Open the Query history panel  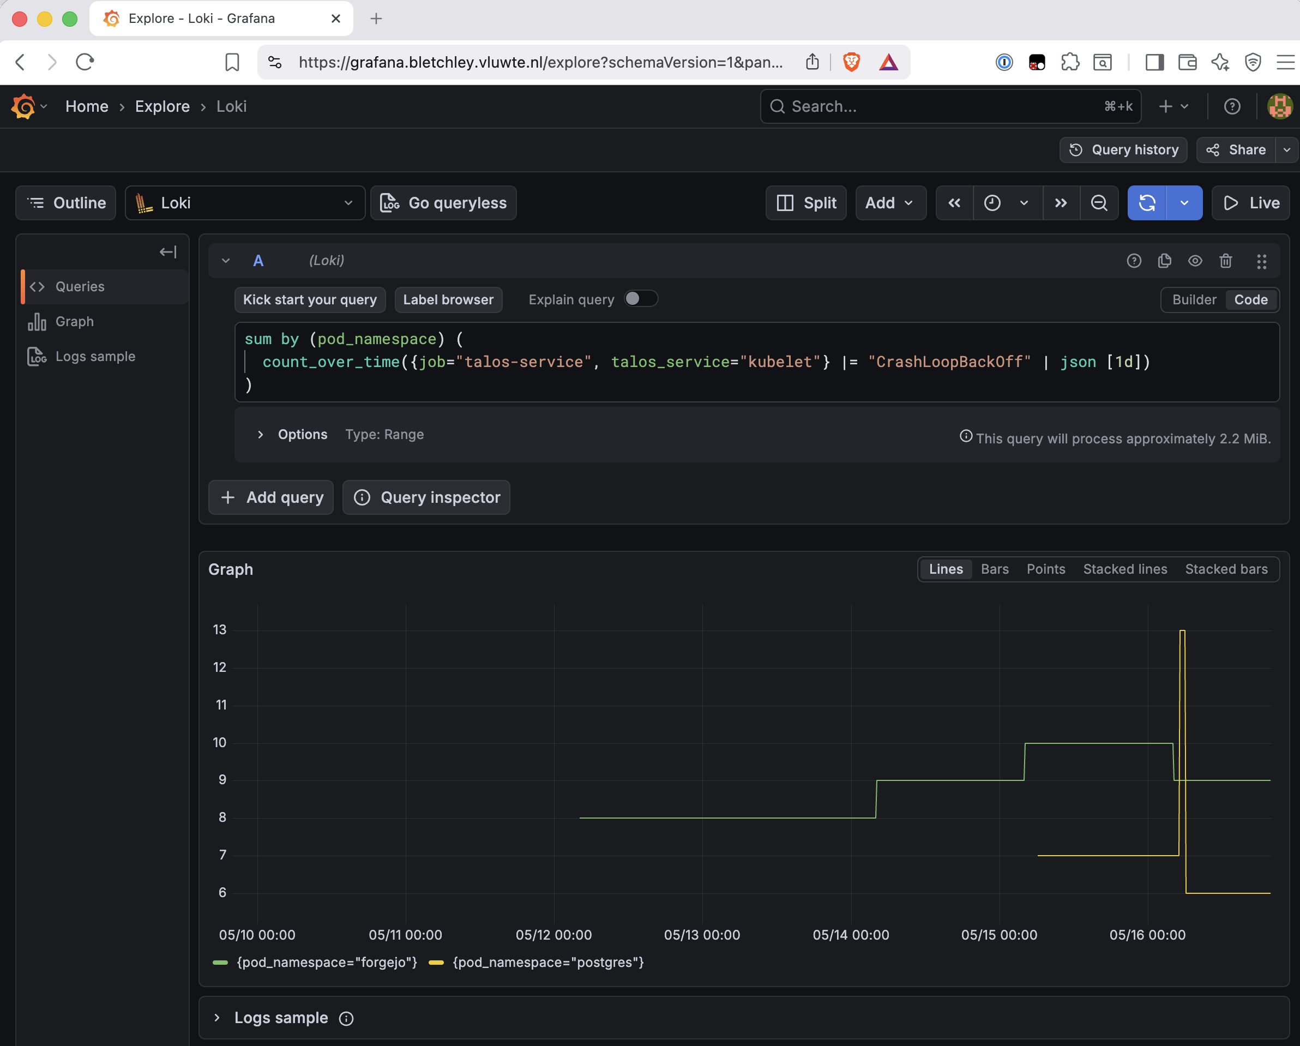tap(1123, 150)
